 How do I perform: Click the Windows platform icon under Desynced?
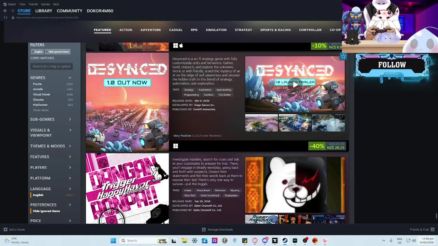176,146
